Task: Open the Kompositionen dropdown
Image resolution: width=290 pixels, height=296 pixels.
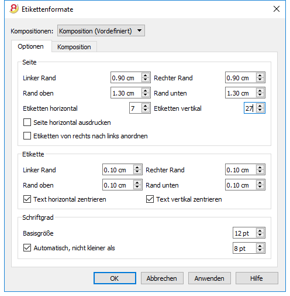Action: click(101, 30)
